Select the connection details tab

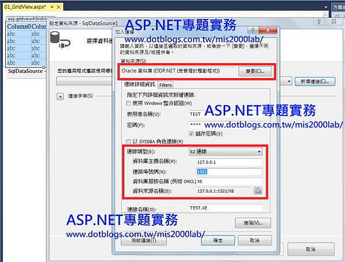pyautogui.click(x=140, y=84)
